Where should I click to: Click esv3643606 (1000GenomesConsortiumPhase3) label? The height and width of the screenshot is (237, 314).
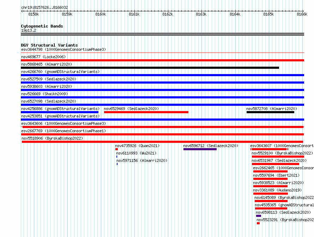click(64, 123)
